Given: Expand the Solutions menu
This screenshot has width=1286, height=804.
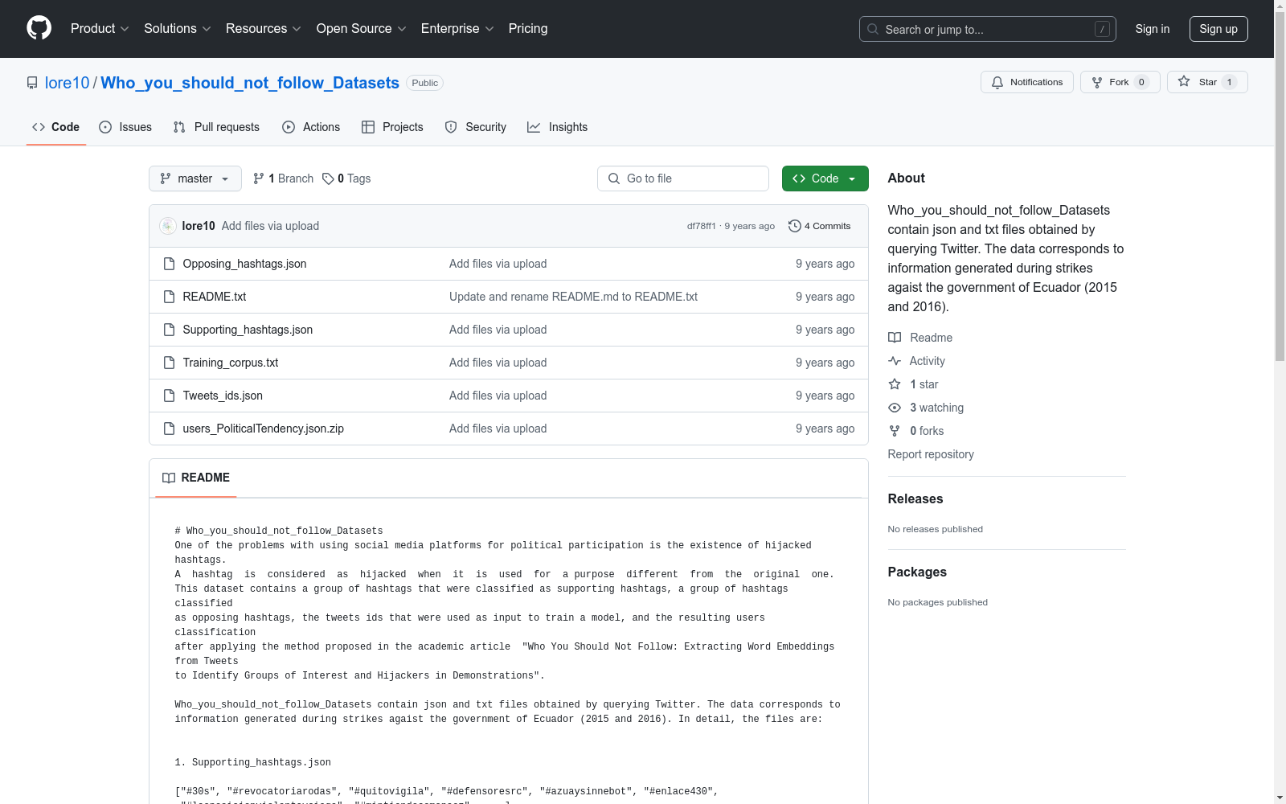Looking at the screenshot, I should click(x=178, y=29).
